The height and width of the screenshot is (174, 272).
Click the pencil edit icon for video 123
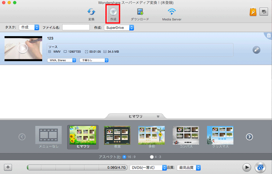(x=256, y=50)
